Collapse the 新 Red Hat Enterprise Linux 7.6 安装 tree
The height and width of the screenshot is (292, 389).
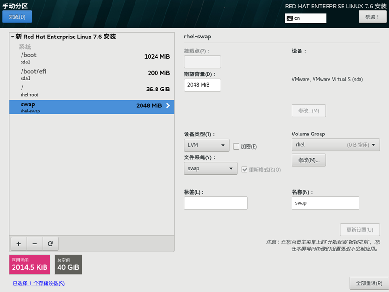click(12, 37)
